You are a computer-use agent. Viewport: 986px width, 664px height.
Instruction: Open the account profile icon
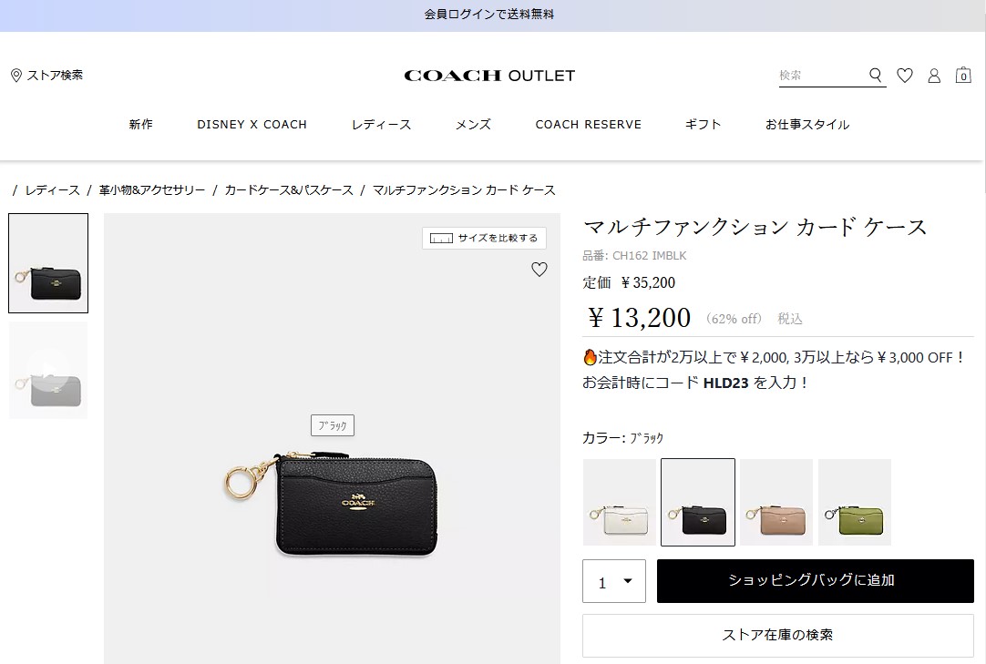pos(934,76)
